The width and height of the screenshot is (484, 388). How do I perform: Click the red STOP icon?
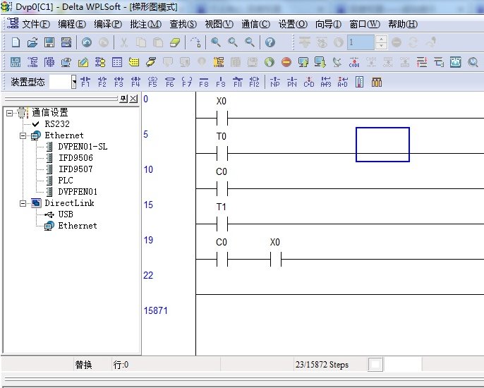(x=286, y=62)
